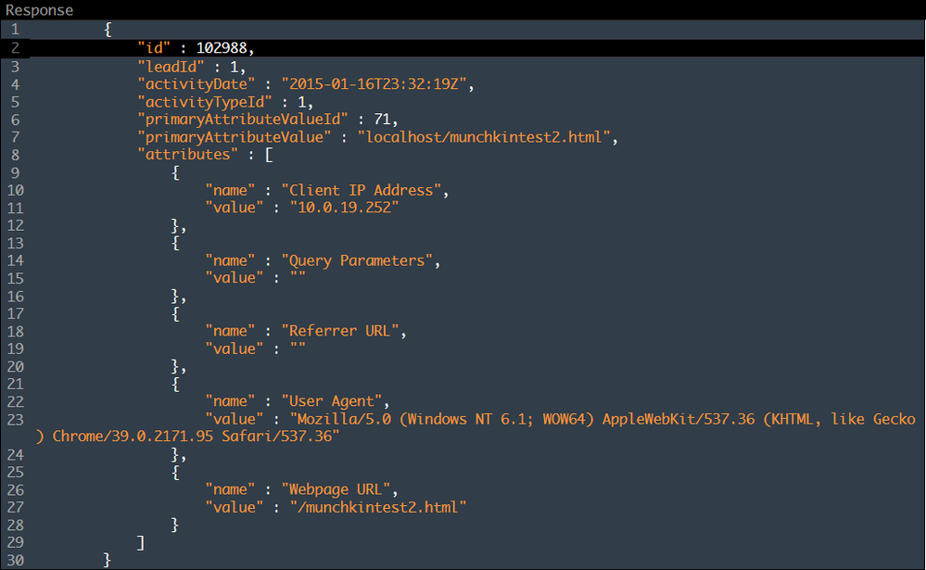The height and width of the screenshot is (570, 926).
Task: Select line number 2 in gutter
Action: pyautogui.click(x=16, y=48)
